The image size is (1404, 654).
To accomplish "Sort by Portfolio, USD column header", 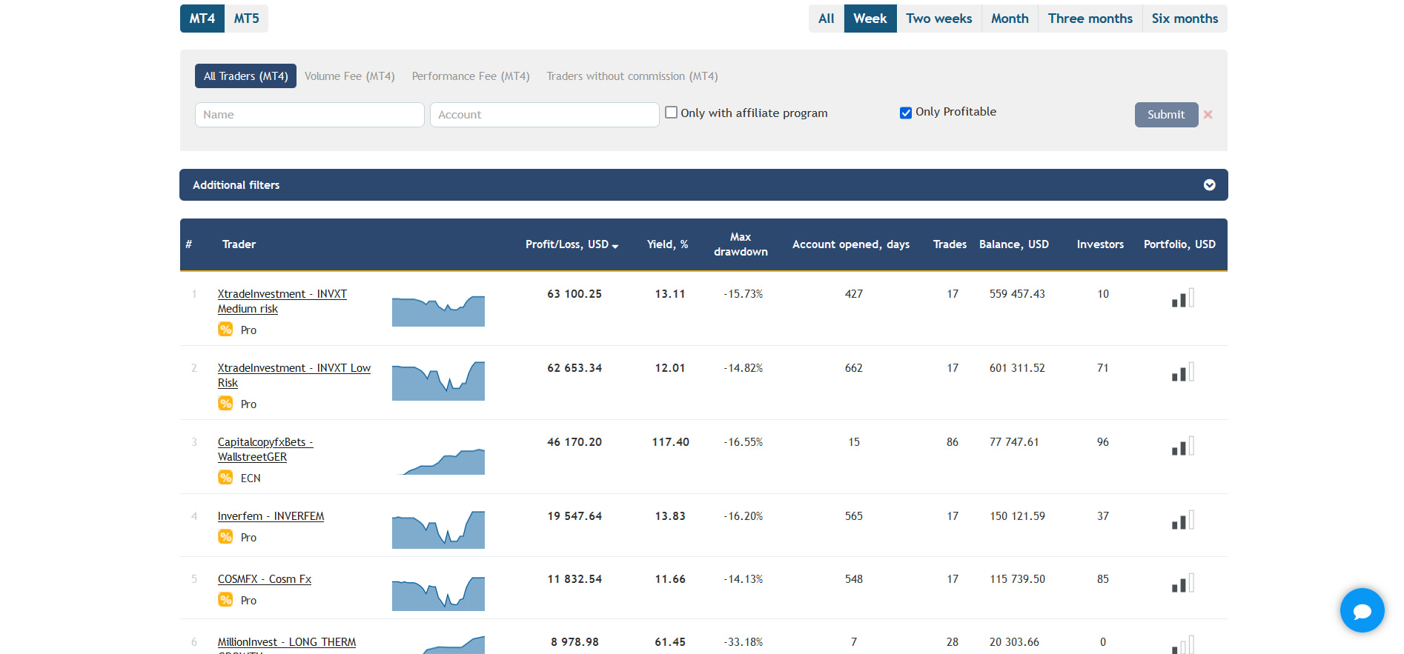I will (x=1179, y=244).
